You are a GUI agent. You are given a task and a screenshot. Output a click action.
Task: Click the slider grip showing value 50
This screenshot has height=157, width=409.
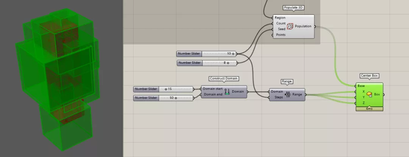click(176, 98)
